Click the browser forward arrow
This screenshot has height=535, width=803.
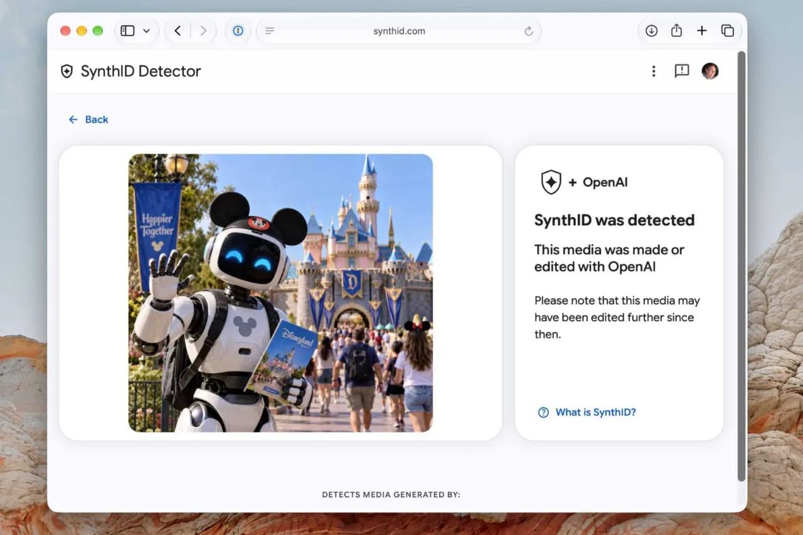coord(203,31)
